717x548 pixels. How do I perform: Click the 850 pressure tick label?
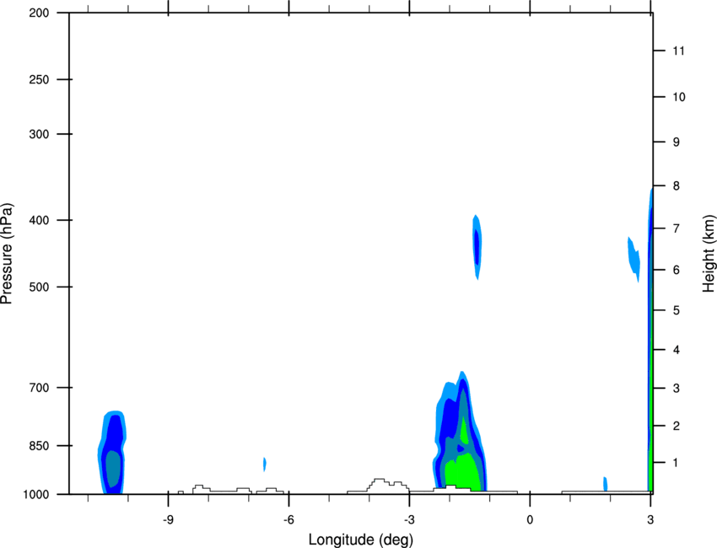tap(39, 446)
